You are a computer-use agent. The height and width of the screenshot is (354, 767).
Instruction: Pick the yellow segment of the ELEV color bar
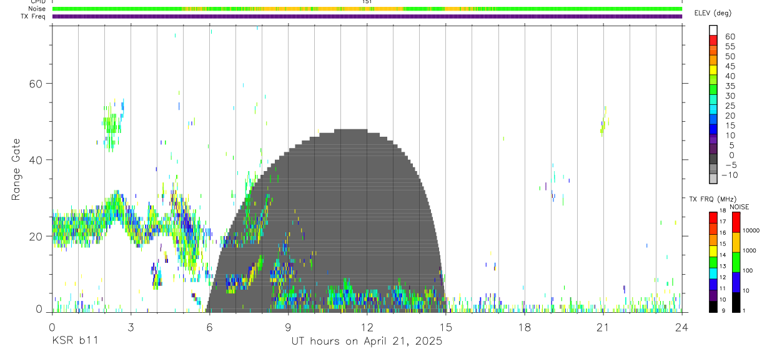click(713, 70)
